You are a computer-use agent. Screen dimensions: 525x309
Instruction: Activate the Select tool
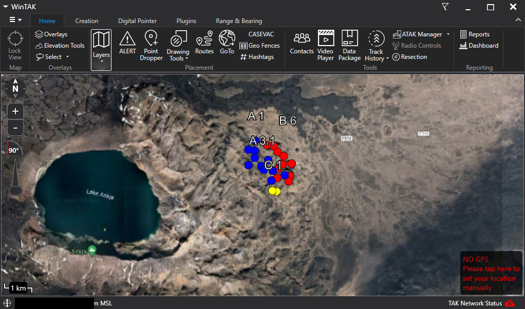(49, 57)
